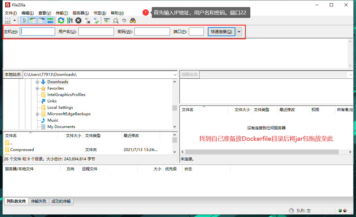Viewport: 356px width, 217px height.
Task: Click the 优先级 queue column header
Action: coord(173,169)
